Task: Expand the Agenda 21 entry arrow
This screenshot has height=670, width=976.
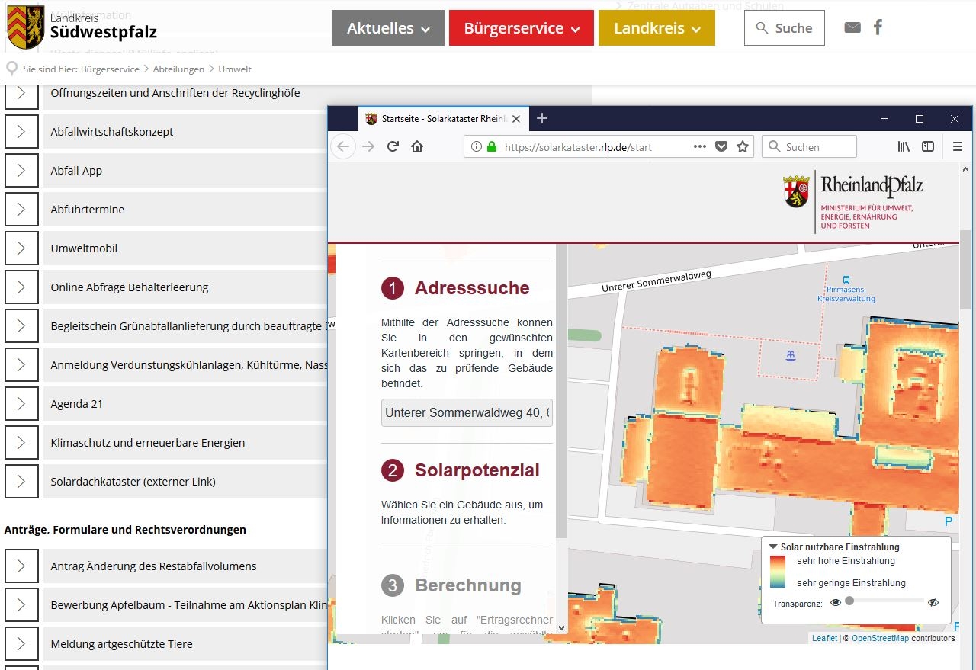Action: 21,404
